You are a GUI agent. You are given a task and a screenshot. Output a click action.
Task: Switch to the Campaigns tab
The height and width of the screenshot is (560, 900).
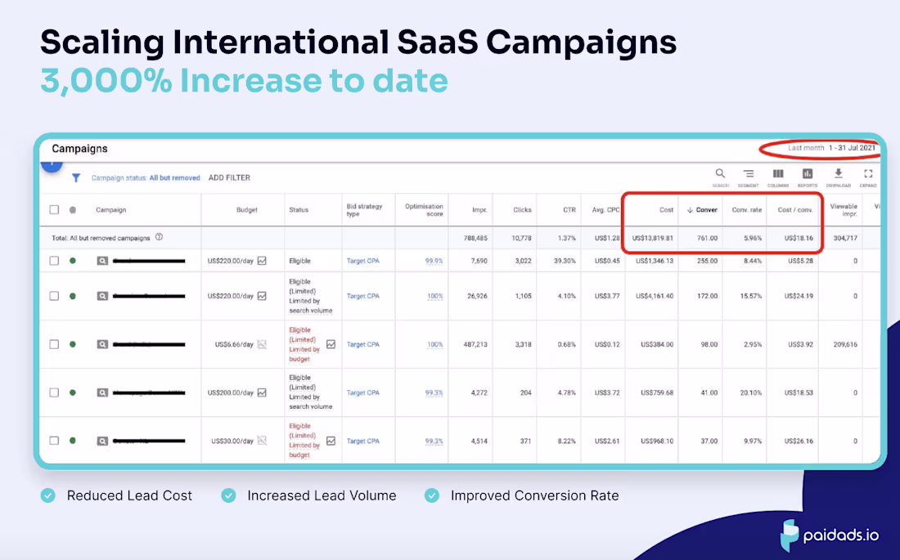click(79, 148)
